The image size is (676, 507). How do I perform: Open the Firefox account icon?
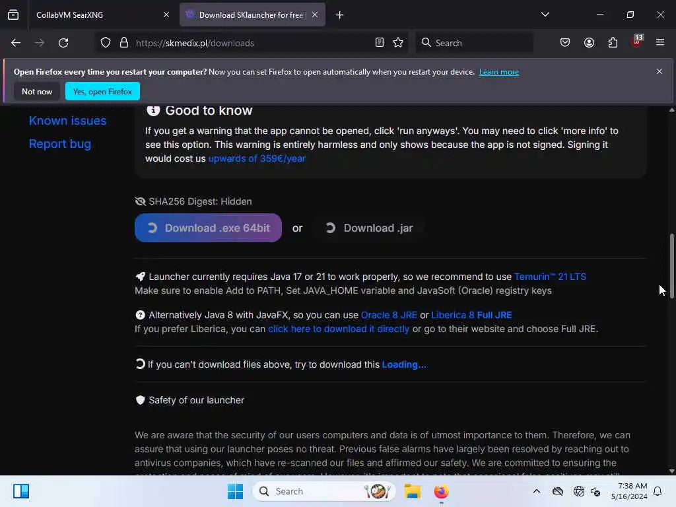589,43
